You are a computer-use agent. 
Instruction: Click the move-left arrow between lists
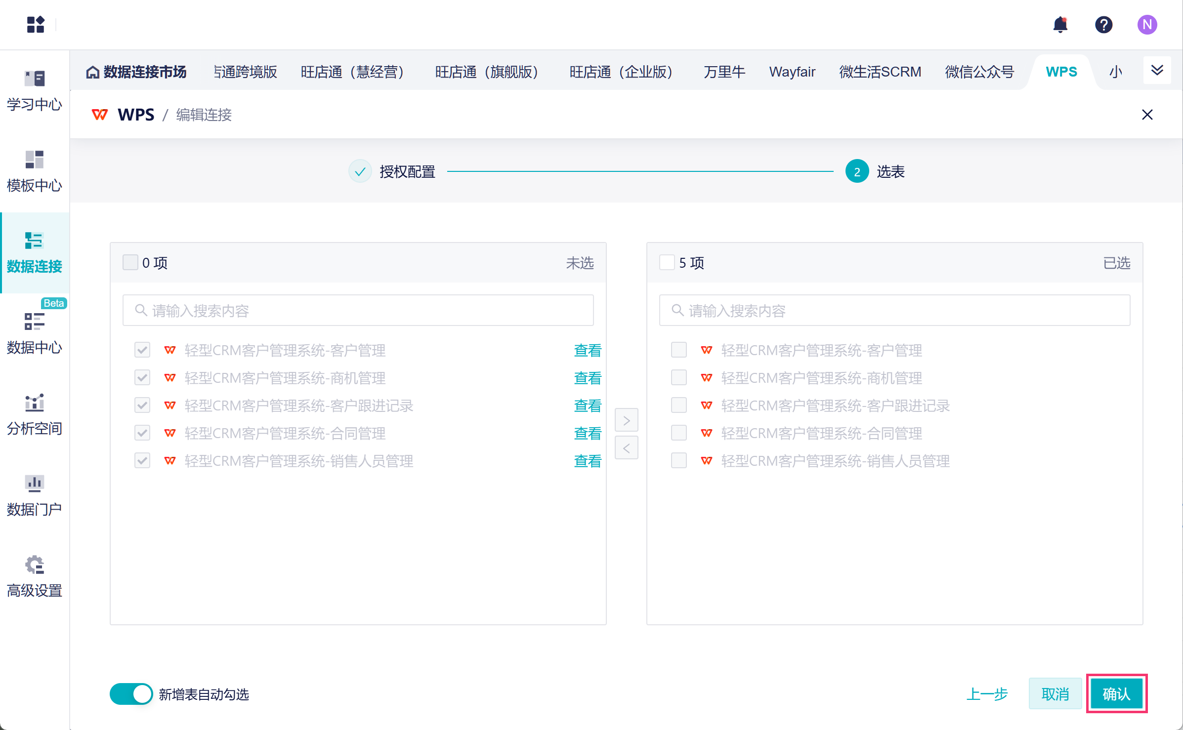click(x=626, y=448)
